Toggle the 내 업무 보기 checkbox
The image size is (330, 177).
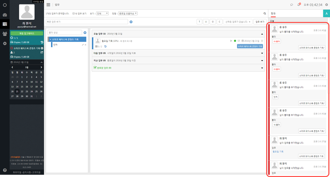pos(73,14)
